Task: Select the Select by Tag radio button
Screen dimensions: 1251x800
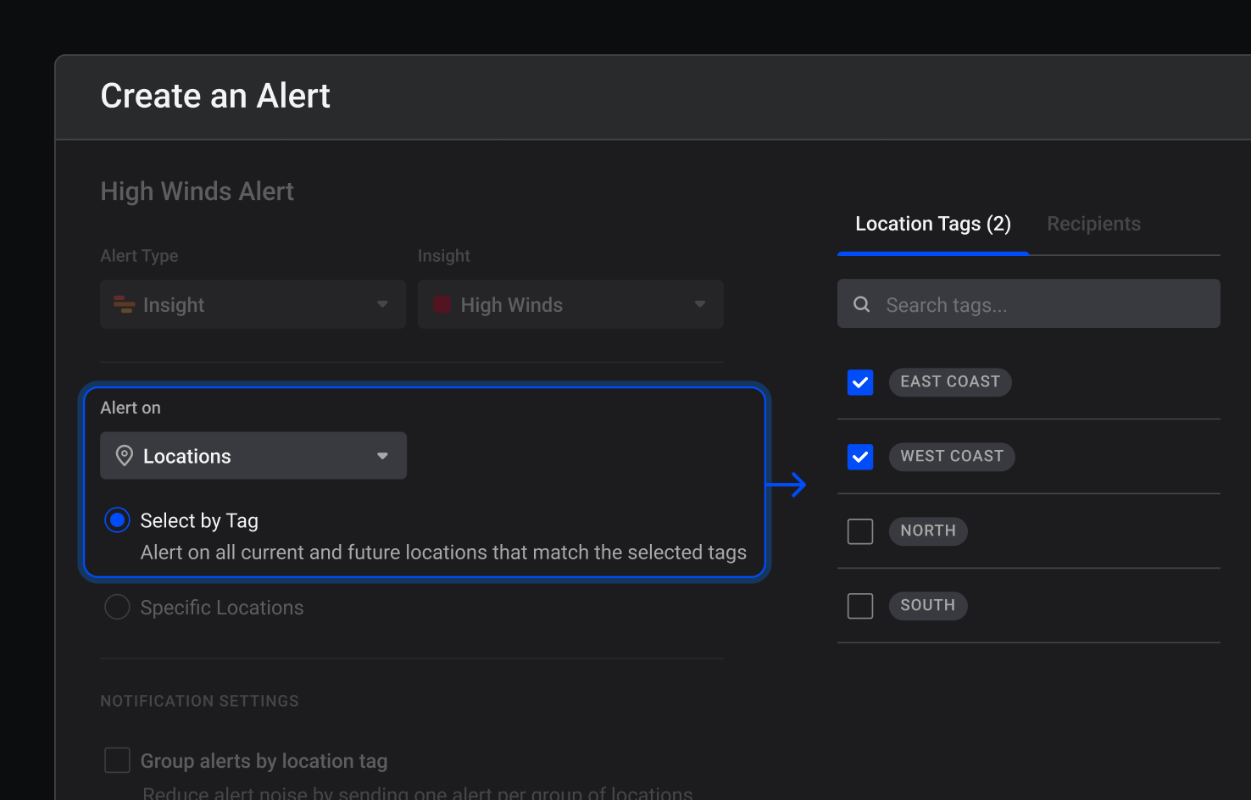Action: [117, 519]
